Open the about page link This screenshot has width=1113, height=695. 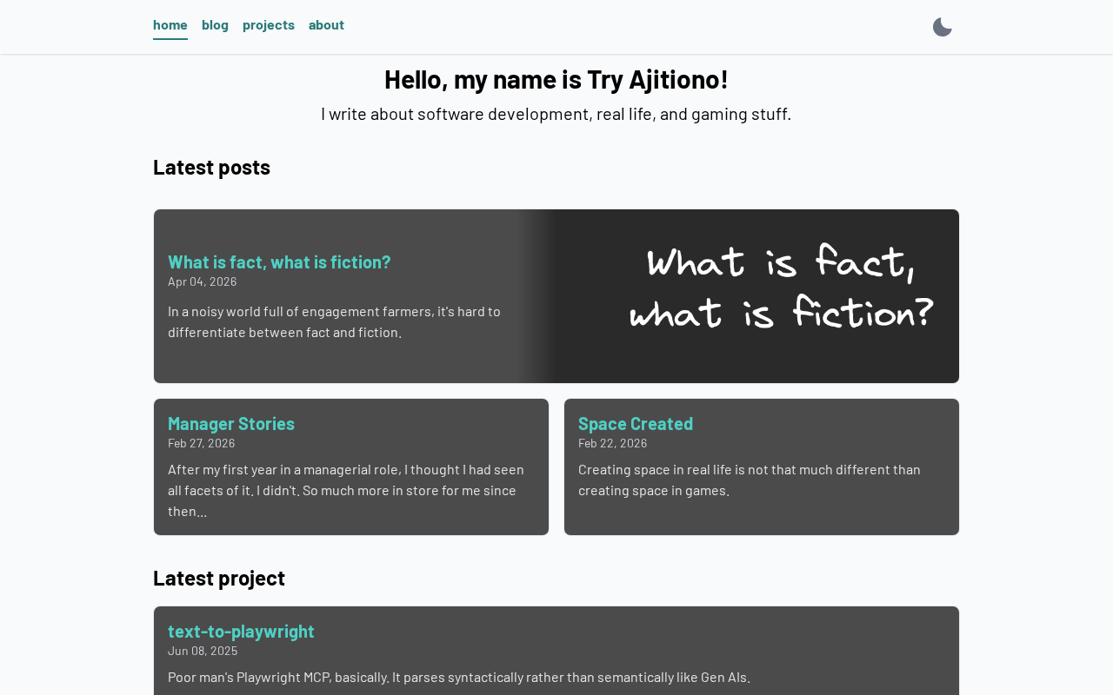click(326, 25)
